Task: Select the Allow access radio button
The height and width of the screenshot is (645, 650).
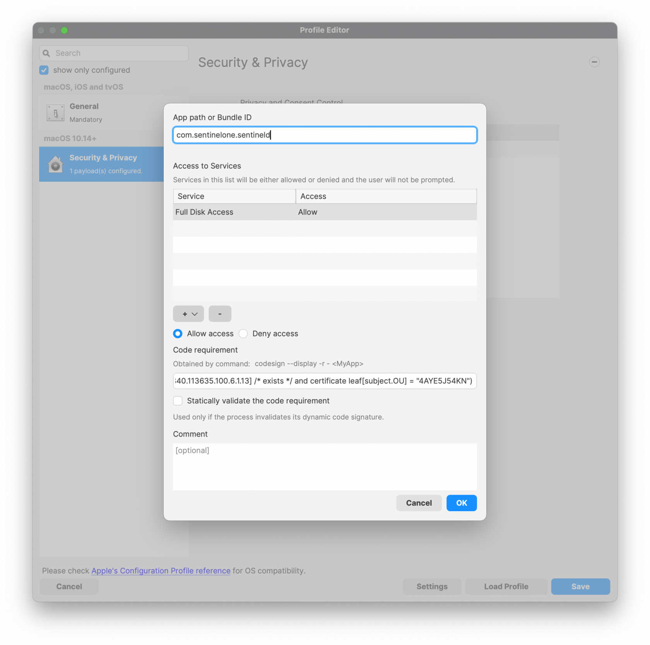Action: (x=178, y=333)
